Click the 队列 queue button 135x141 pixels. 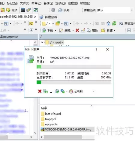tap(64, 10)
